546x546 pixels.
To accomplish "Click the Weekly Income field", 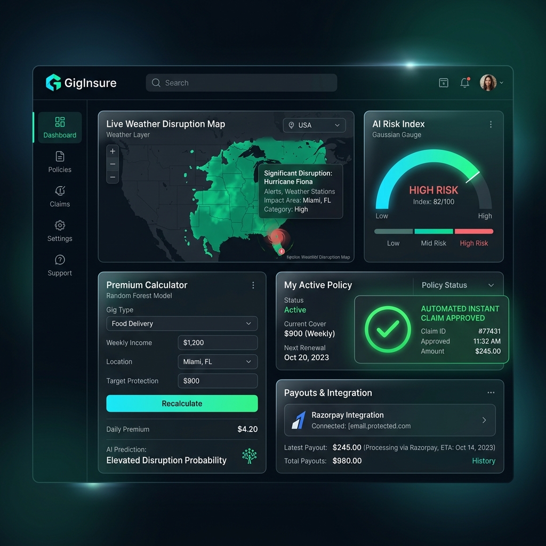I will [218, 343].
